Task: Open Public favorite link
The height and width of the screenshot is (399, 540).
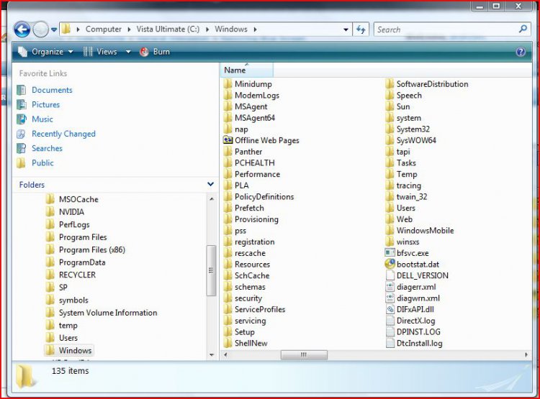Action: 42,163
